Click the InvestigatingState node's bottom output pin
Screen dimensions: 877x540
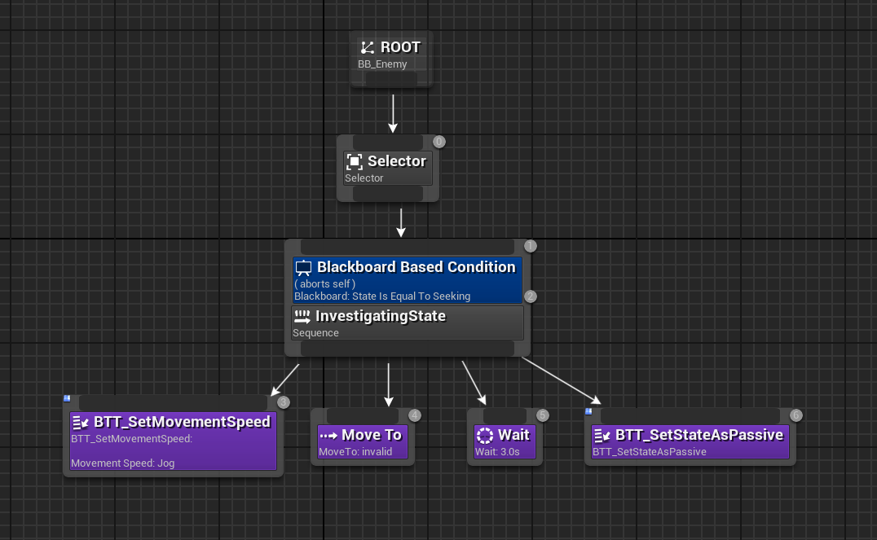[408, 349]
